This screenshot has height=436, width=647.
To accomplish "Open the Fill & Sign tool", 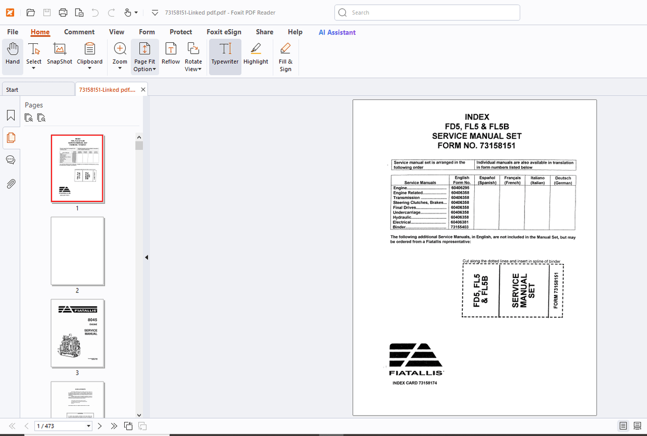I will (285, 56).
